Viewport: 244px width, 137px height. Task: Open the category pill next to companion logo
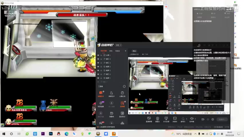click(x=118, y=45)
